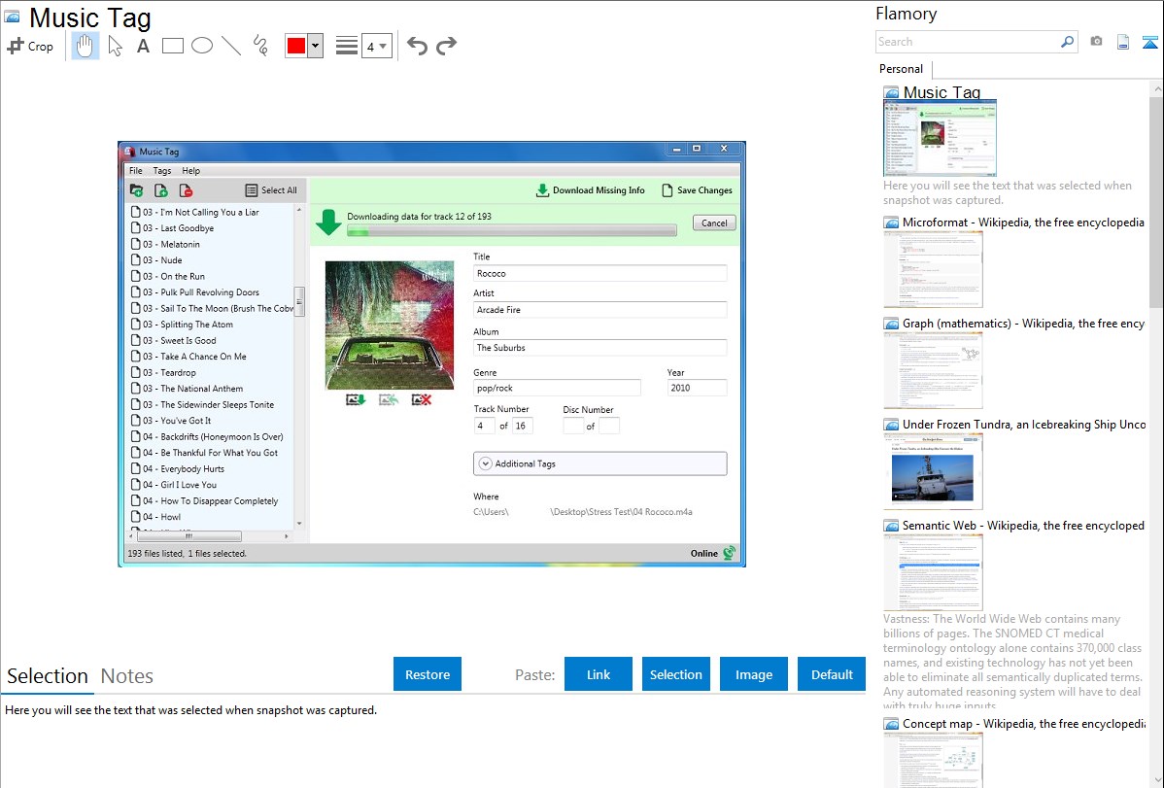Click the album cover artwork

point(390,325)
